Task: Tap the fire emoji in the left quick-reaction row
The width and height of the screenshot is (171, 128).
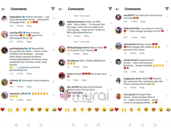Action: (17, 110)
